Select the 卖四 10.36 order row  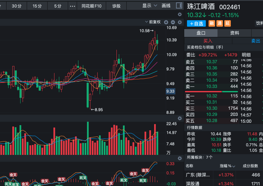point(212,68)
